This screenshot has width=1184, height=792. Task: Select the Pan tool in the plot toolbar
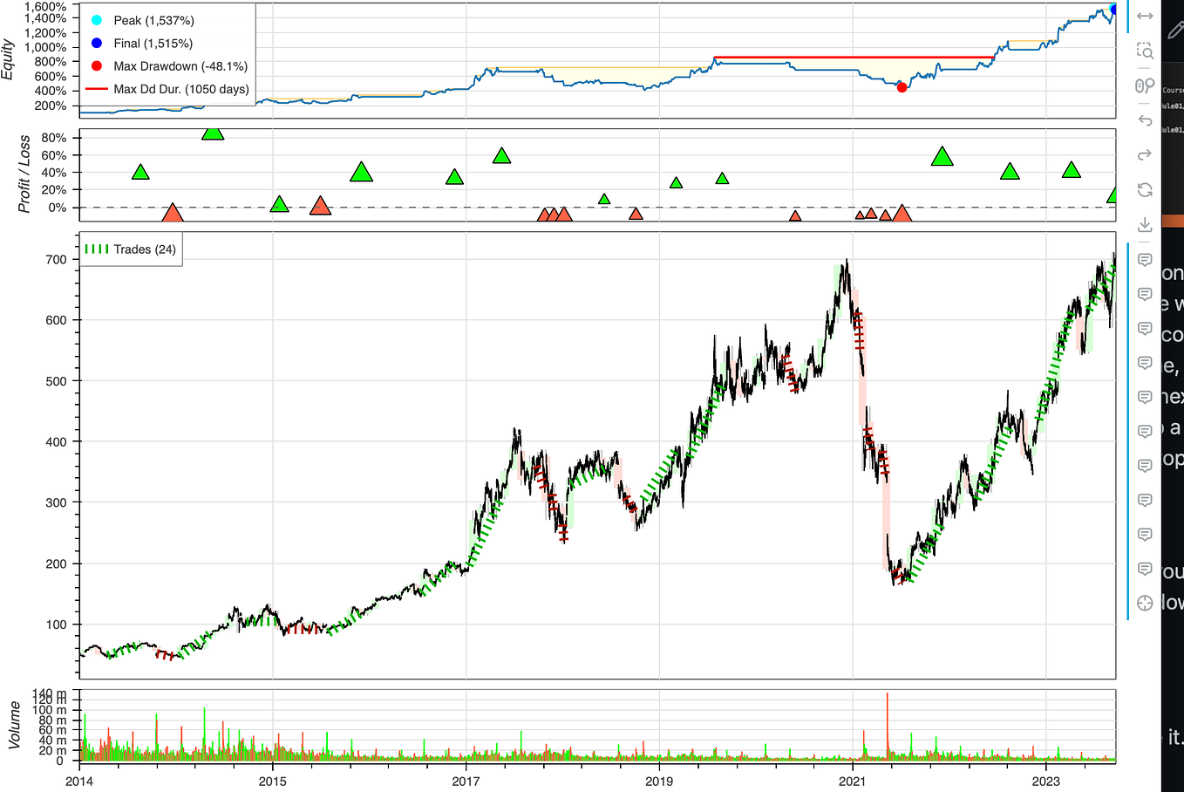tap(1144, 15)
